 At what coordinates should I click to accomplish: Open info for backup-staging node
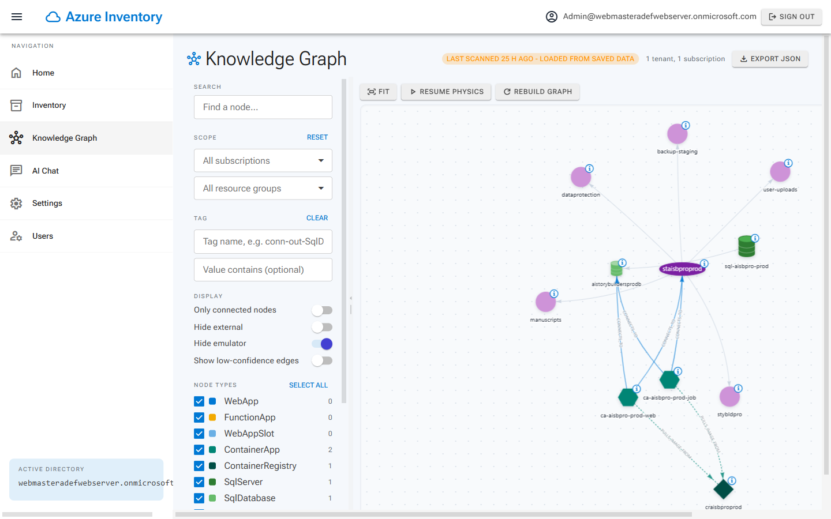pyautogui.click(x=686, y=125)
